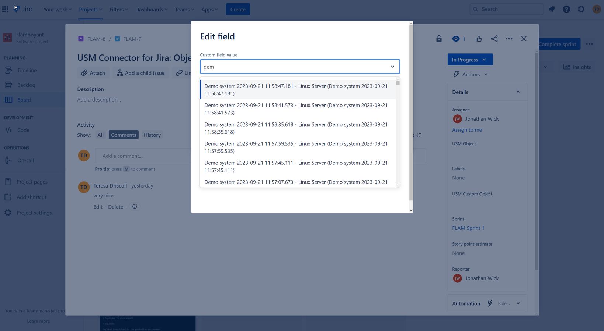Toggle the custom field dropdown chevron
The width and height of the screenshot is (604, 331).
392,67
